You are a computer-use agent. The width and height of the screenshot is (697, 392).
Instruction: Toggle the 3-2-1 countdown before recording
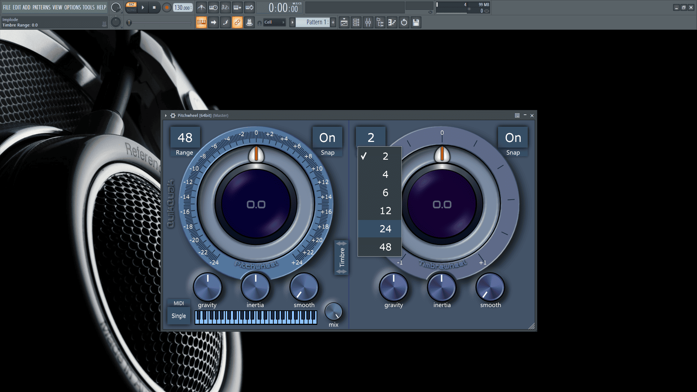coord(225,7)
